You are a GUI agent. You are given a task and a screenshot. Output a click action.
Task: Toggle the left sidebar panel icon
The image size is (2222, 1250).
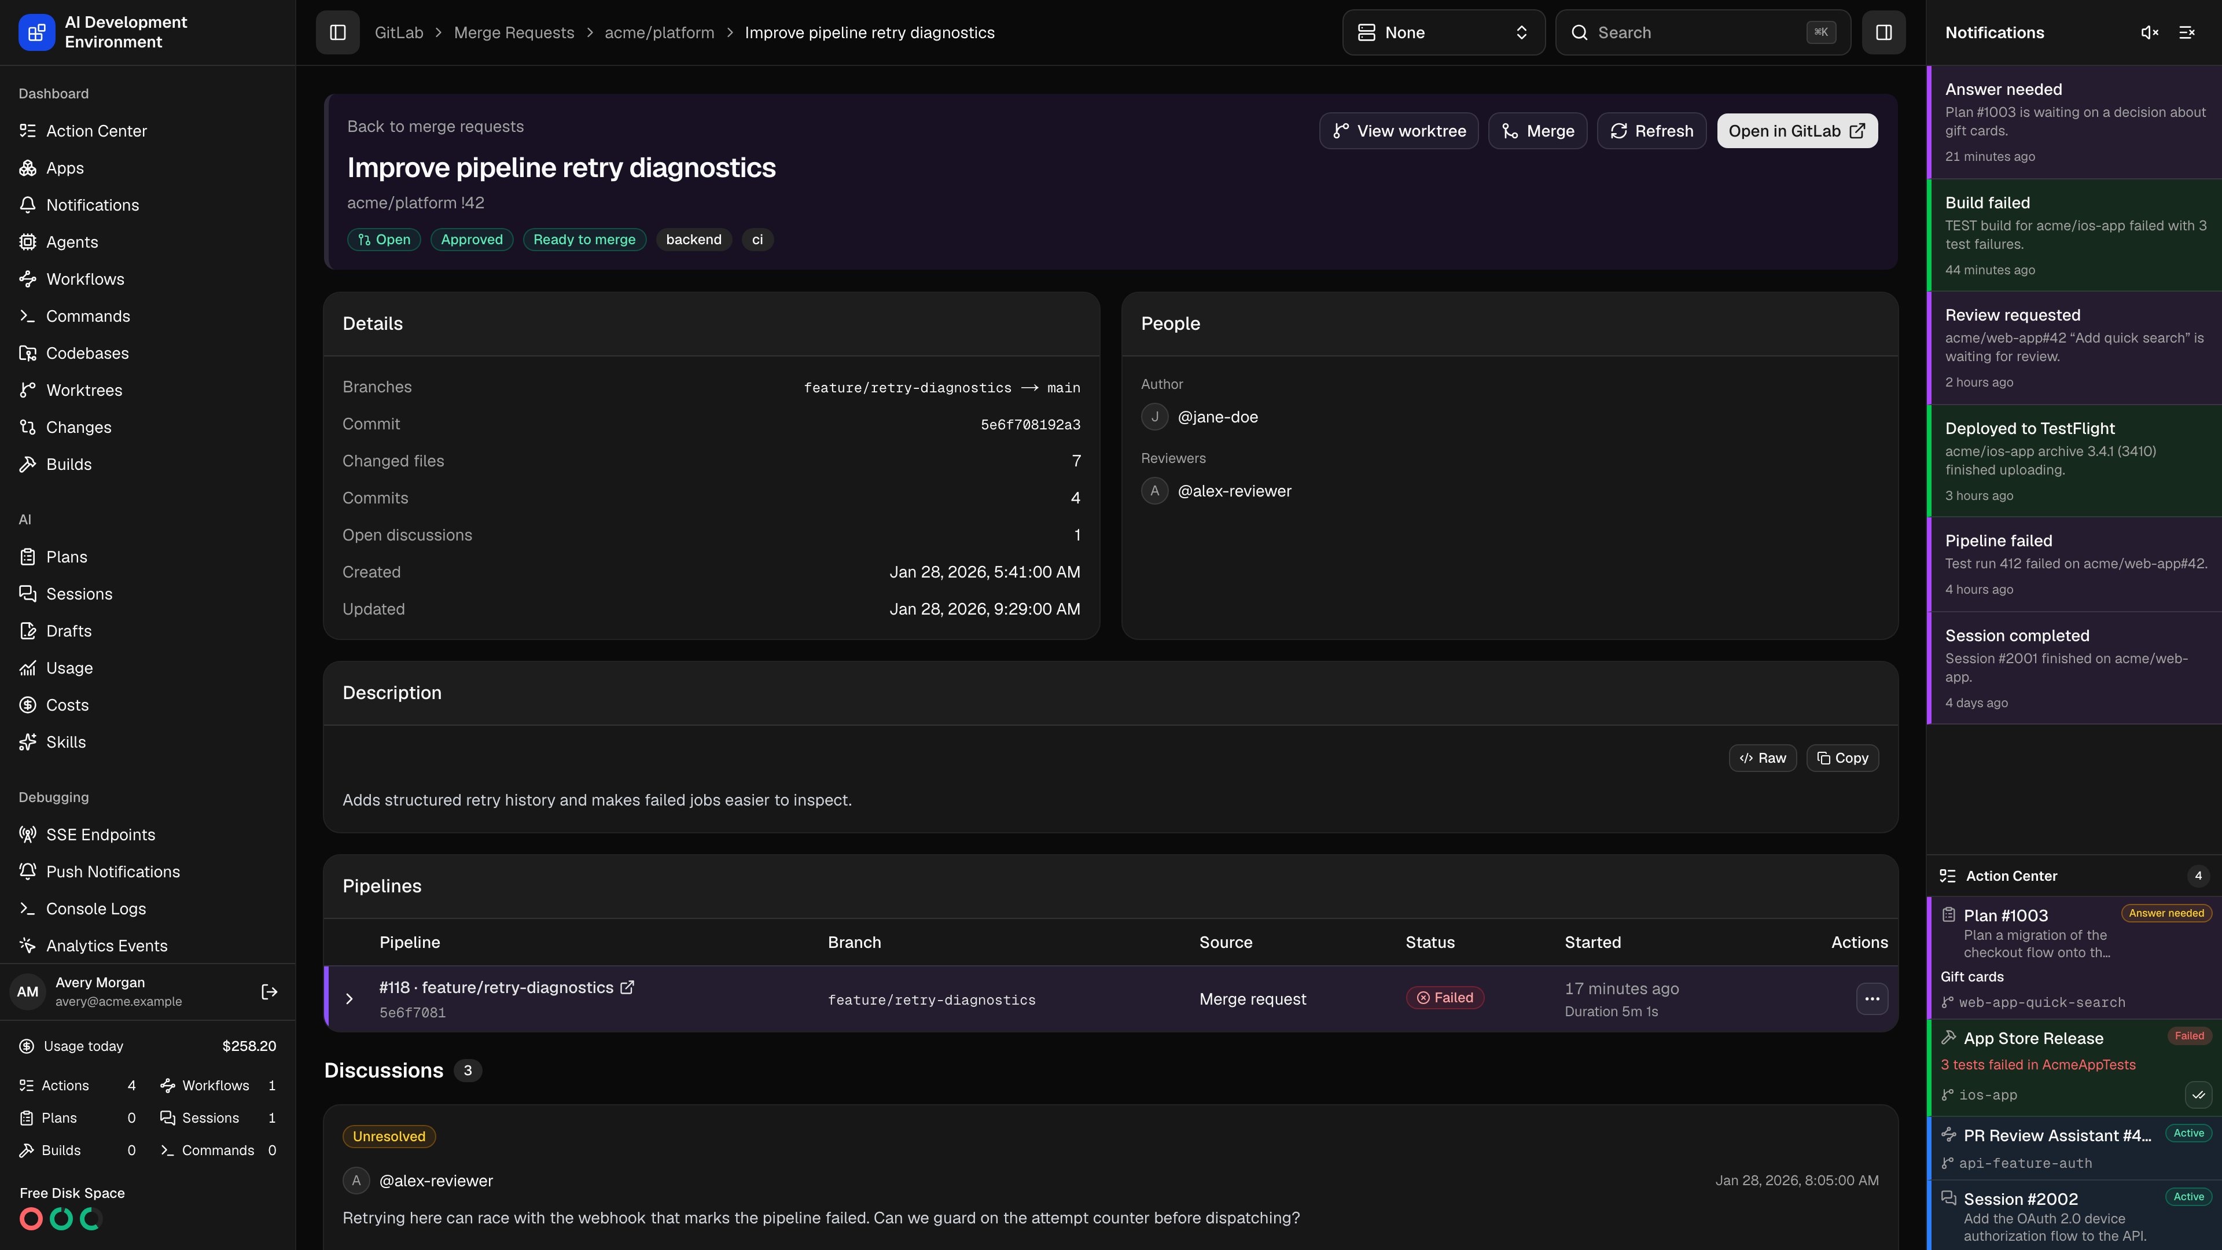337,32
